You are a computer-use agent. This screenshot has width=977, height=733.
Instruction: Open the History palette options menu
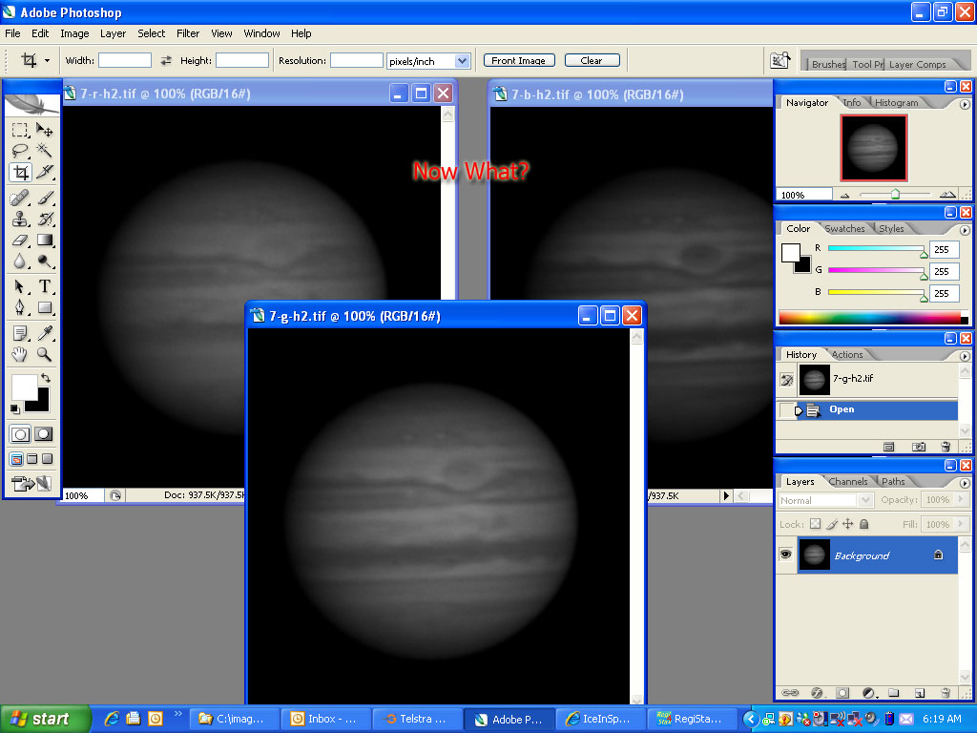(965, 357)
